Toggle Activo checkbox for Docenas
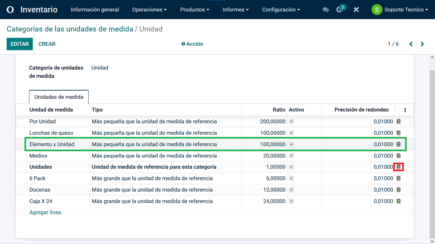 pyautogui.click(x=291, y=190)
